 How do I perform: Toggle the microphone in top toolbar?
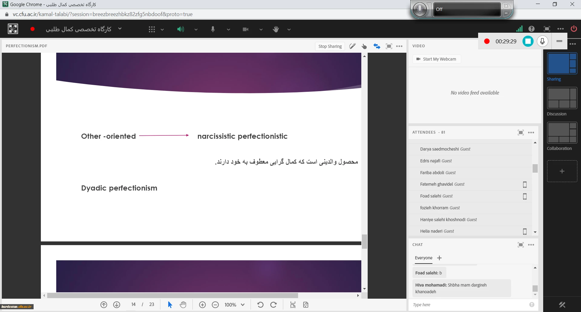point(213,29)
